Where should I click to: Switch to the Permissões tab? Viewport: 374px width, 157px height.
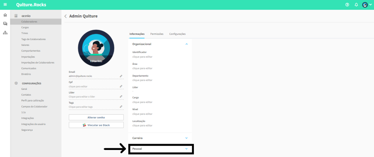click(157, 34)
